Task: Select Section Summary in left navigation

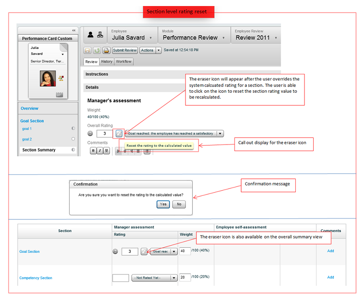Action: [x=39, y=150]
